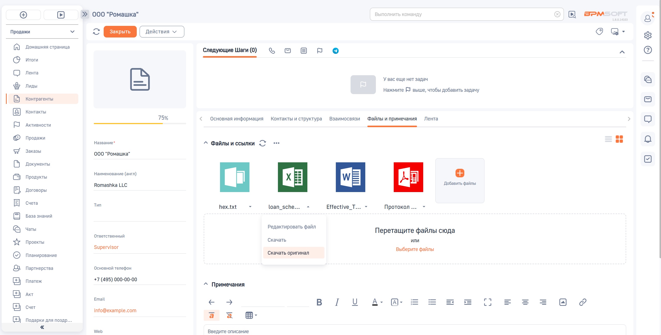Click the phone call icon in Следующие Шаги
This screenshot has height=335, width=661.
tap(272, 51)
